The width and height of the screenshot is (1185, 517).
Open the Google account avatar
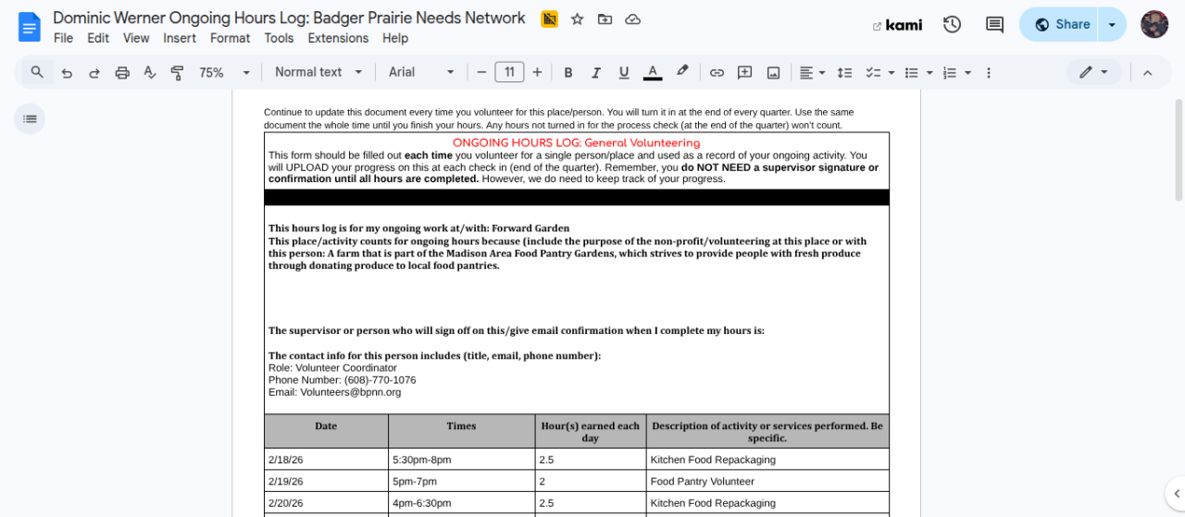click(1154, 25)
